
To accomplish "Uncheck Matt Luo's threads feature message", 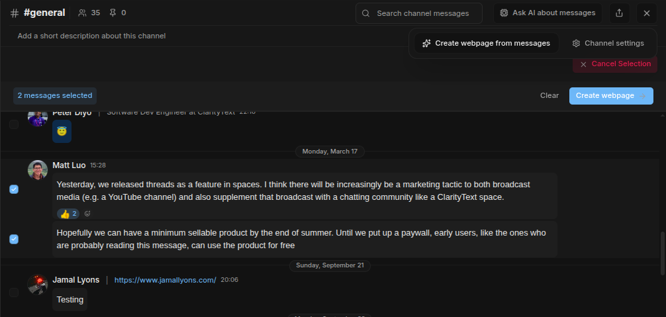I will [14, 189].
